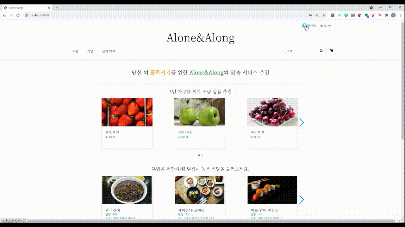This screenshot has width=405, height=227.
Task: Click the Grammarly extension icon
Action: 346,15
